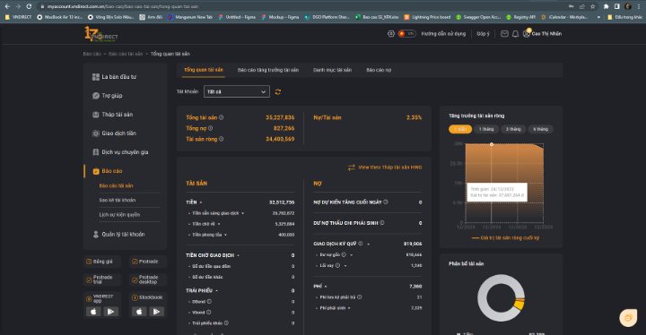646x335 pixels.
Task: Click the info icon next to Tổng tài sản
Action: point(222,117)
